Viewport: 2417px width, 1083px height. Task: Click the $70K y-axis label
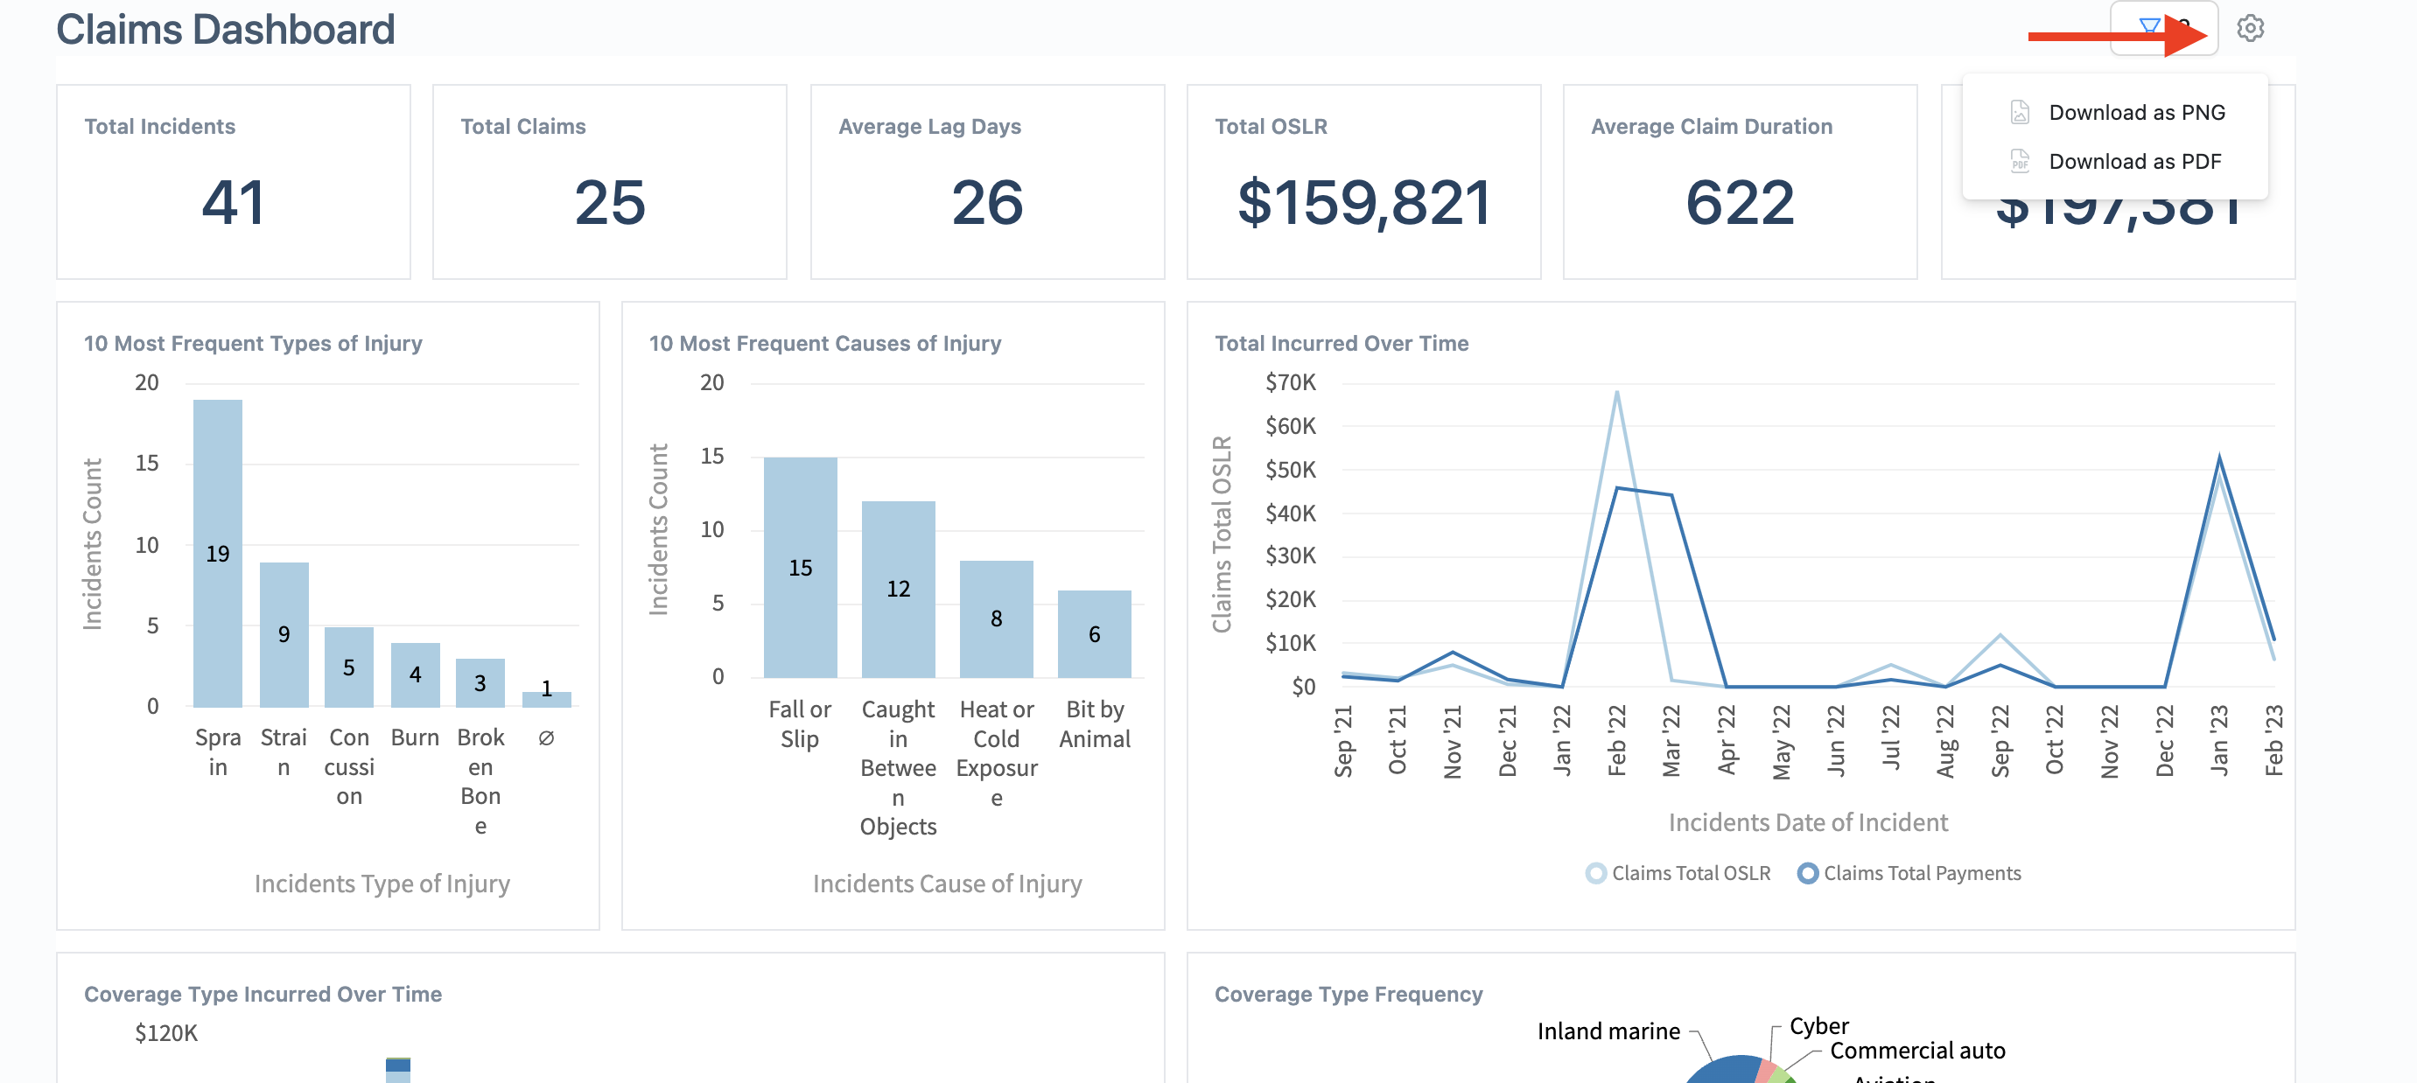1290,382
